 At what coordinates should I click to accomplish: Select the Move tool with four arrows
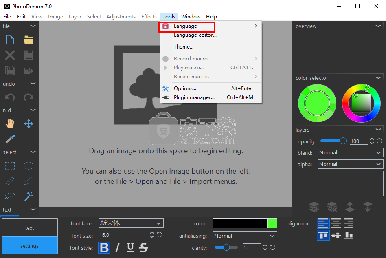coord(29,124)
